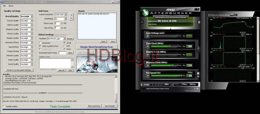This screenshot has height=114, width=260.
Task: Open Kombustor via the K icon in Afterburner
Action: pos(142,22)
